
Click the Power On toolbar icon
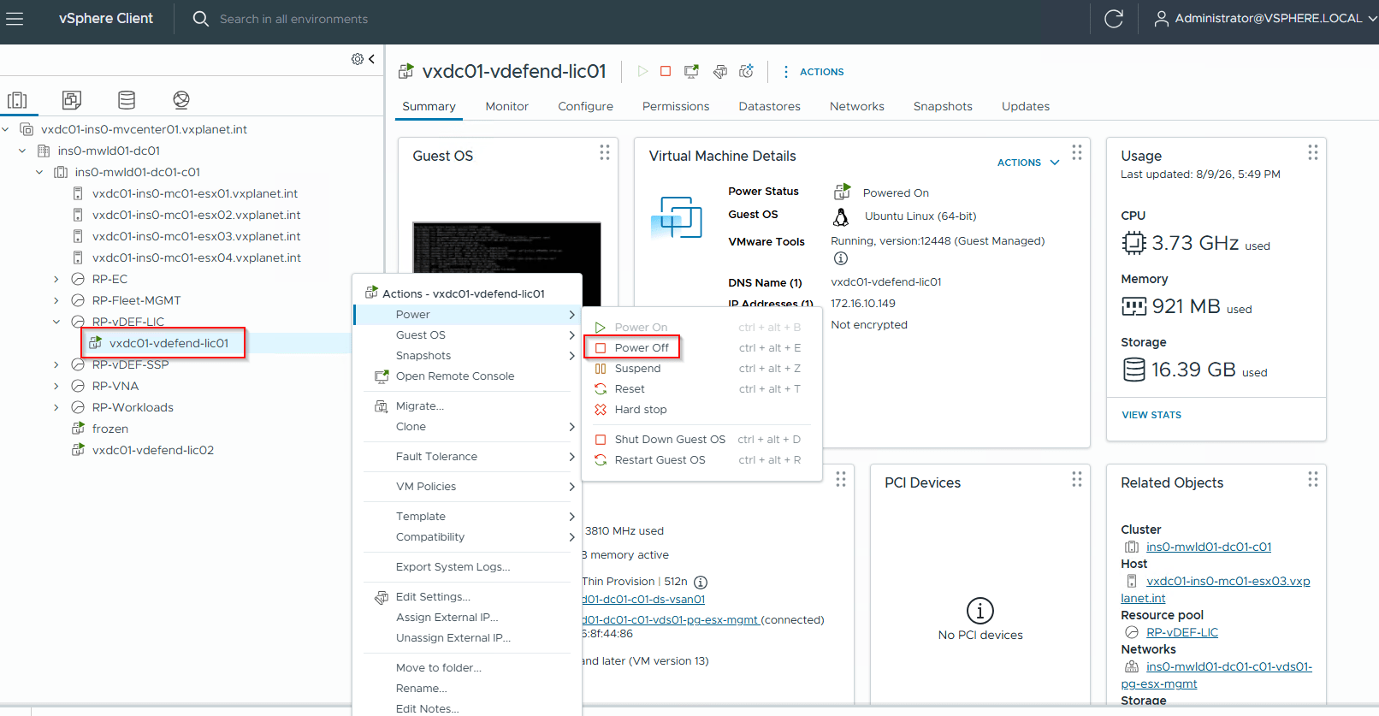[642, 71]
